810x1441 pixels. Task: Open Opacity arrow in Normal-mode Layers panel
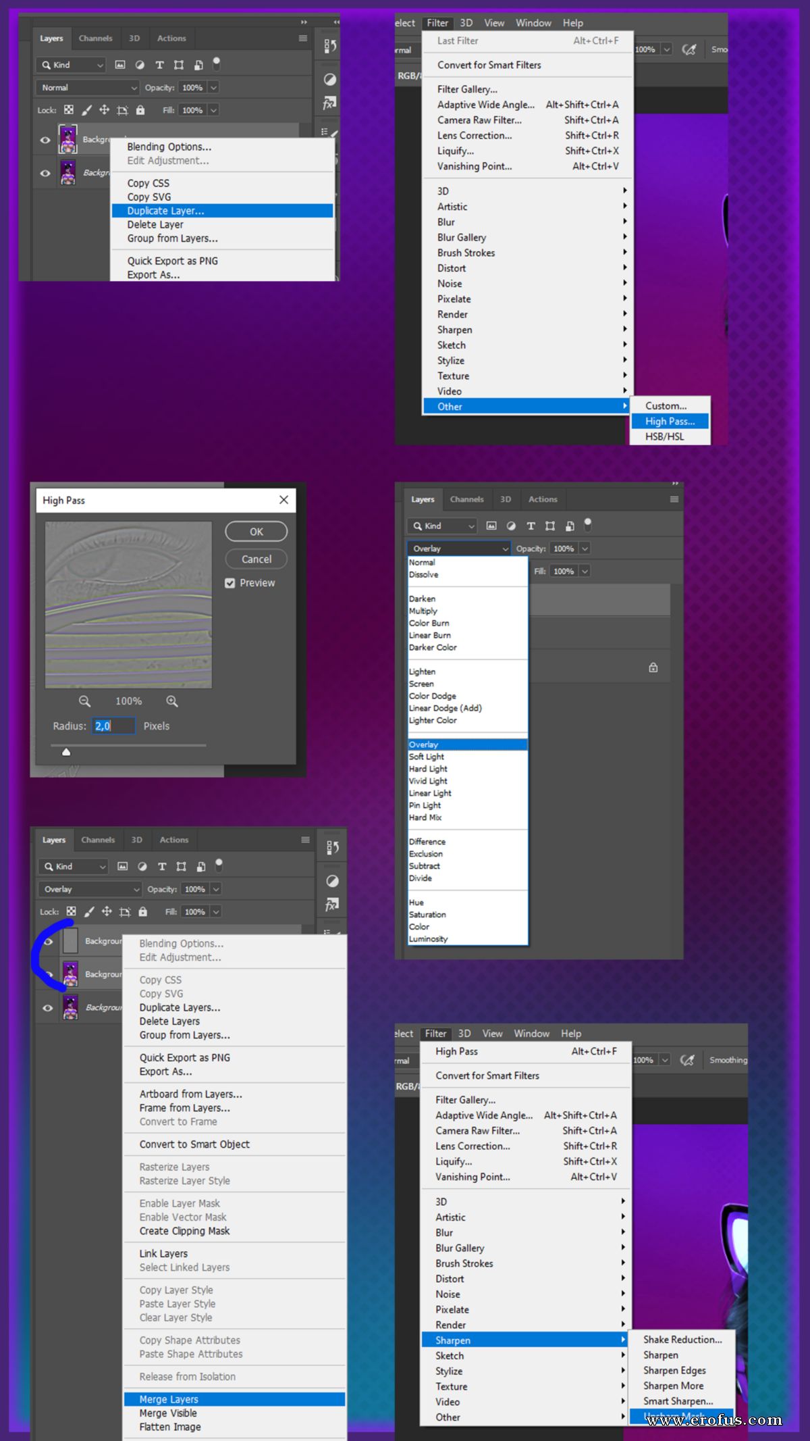[213, 88]
